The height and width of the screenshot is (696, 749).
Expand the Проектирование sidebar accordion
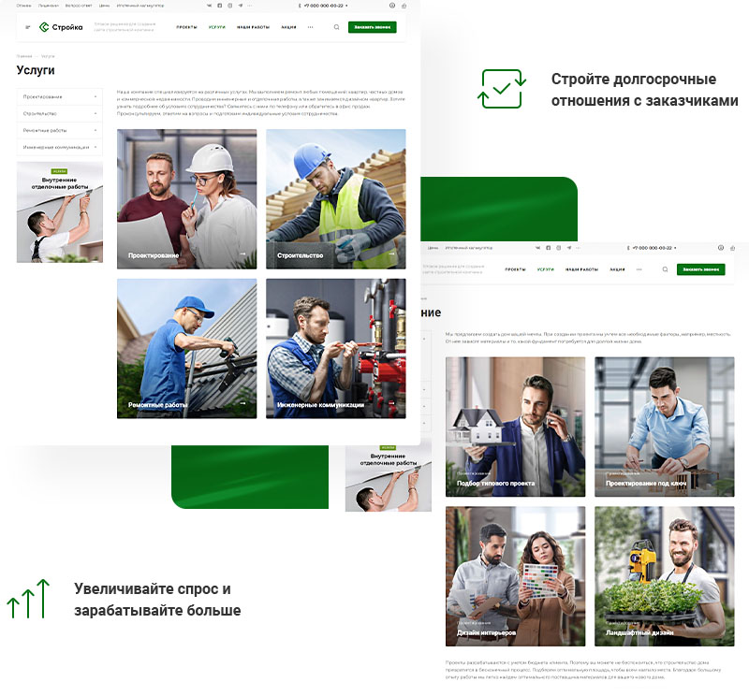[58, 94]
